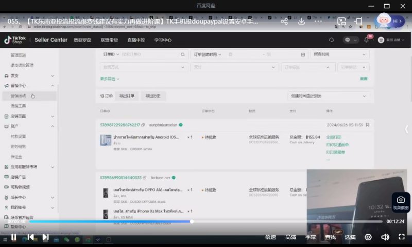Click the speaker volume icon
412x247 pixels.
(x=385, y=237)
